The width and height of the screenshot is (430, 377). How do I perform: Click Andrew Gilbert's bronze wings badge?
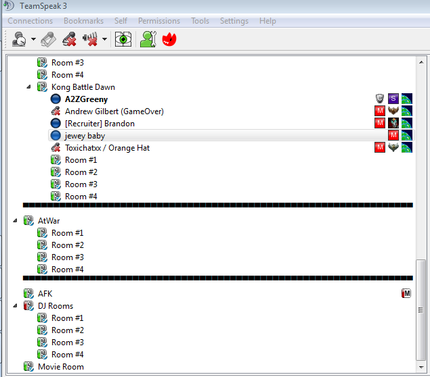click(x=393, y=111)
